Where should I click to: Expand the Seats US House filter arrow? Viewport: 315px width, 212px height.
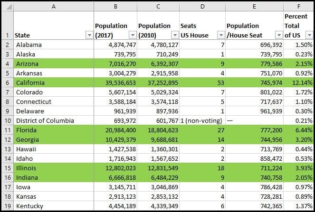point(221,35)
